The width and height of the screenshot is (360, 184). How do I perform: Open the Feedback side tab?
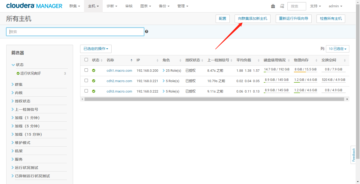click(x=353, y=155)
